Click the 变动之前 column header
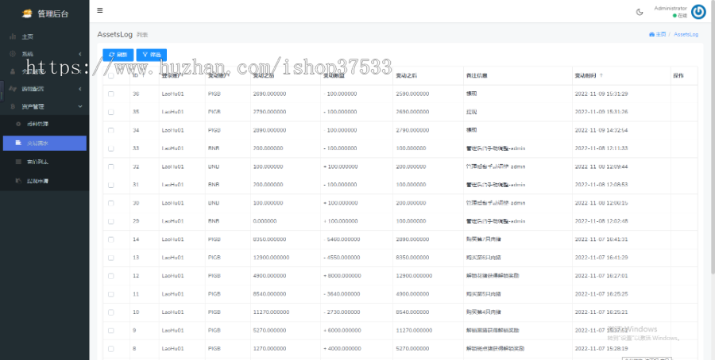715x360 pixels. click(264, 75)
